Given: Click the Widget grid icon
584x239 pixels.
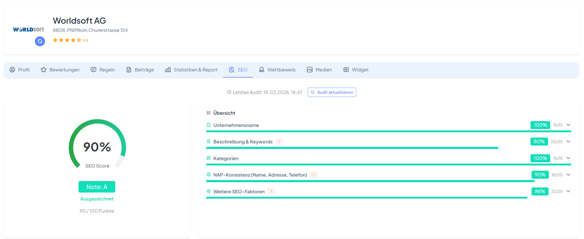Looking at the screenshot, I should [x=346, y=70].
